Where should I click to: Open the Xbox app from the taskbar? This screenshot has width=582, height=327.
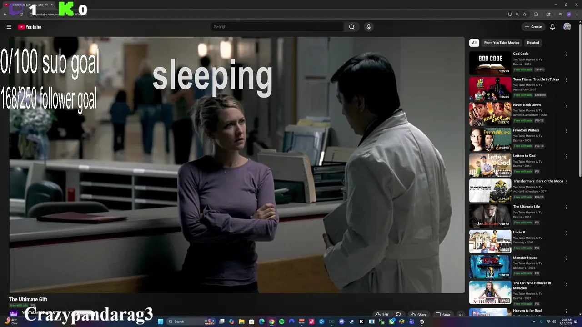pos(391,322)
